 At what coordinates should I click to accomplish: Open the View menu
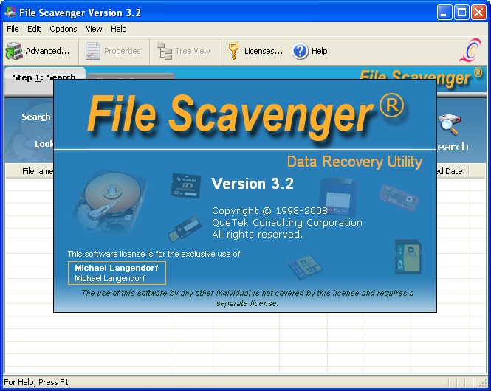tap(94, 29)
